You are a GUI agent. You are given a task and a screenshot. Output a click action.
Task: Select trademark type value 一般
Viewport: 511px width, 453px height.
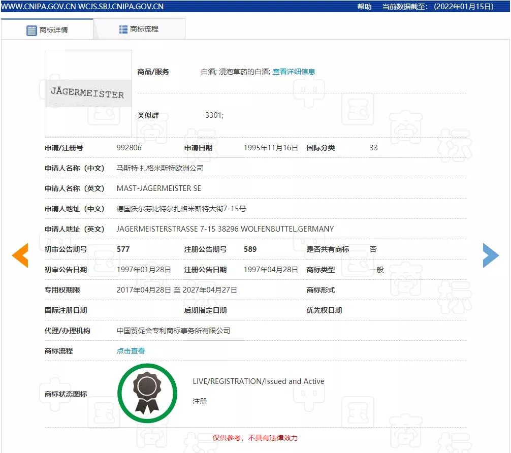pyautogui.click(x=376, y=270)
